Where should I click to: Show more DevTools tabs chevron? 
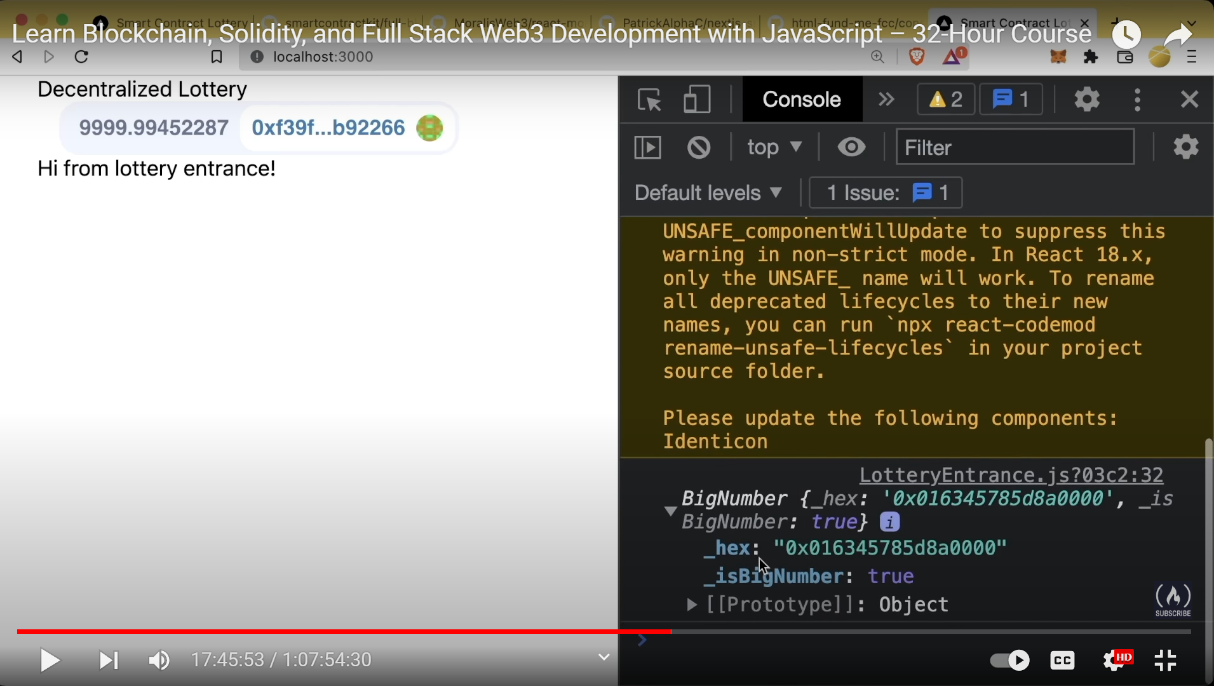(886, 100)
